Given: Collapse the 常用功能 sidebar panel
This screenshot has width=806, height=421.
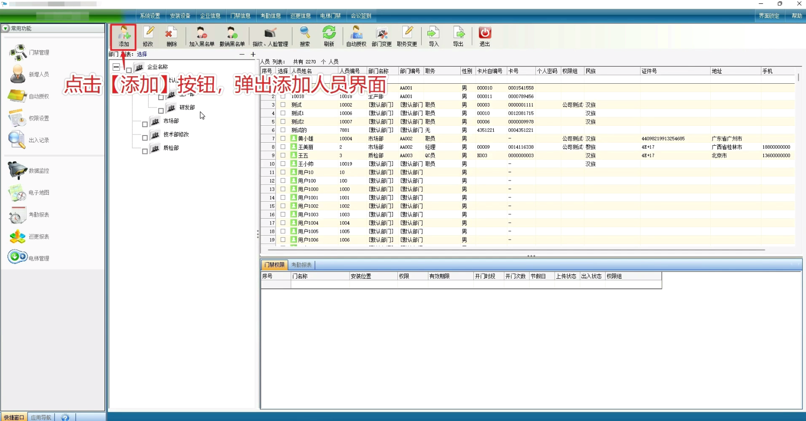Looking at the screenshot, I should click(x=6, y=29).
